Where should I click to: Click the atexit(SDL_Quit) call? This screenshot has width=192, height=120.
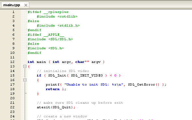coord(56,107)
